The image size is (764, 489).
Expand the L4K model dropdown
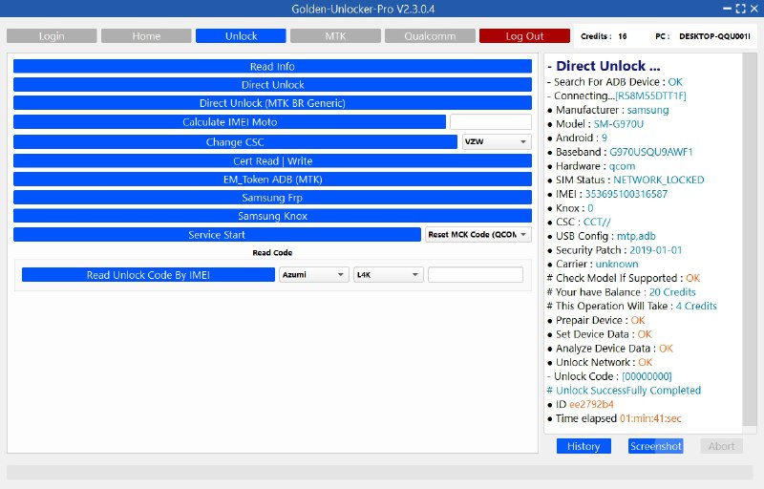(389, 275)
